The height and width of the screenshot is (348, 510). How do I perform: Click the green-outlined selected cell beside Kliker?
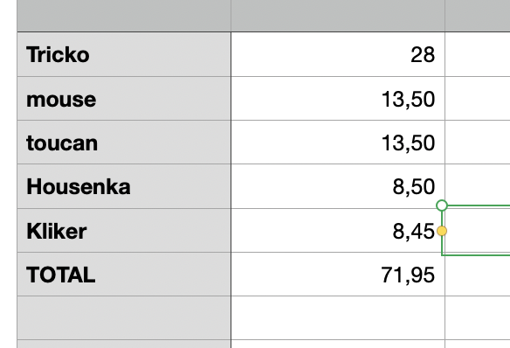[476, 231]
